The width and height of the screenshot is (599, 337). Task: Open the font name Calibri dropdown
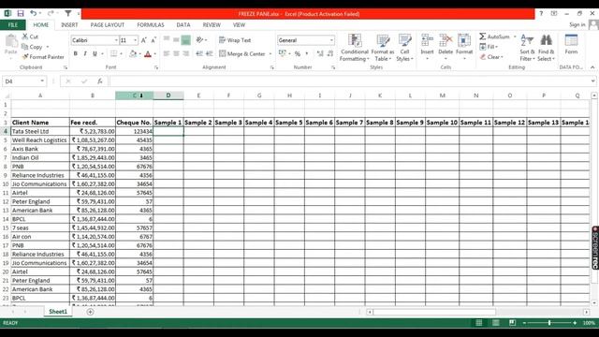coord(116,40)
